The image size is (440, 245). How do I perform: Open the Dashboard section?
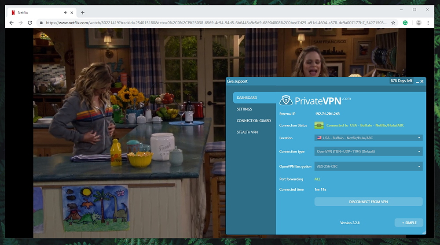[254, 98]
